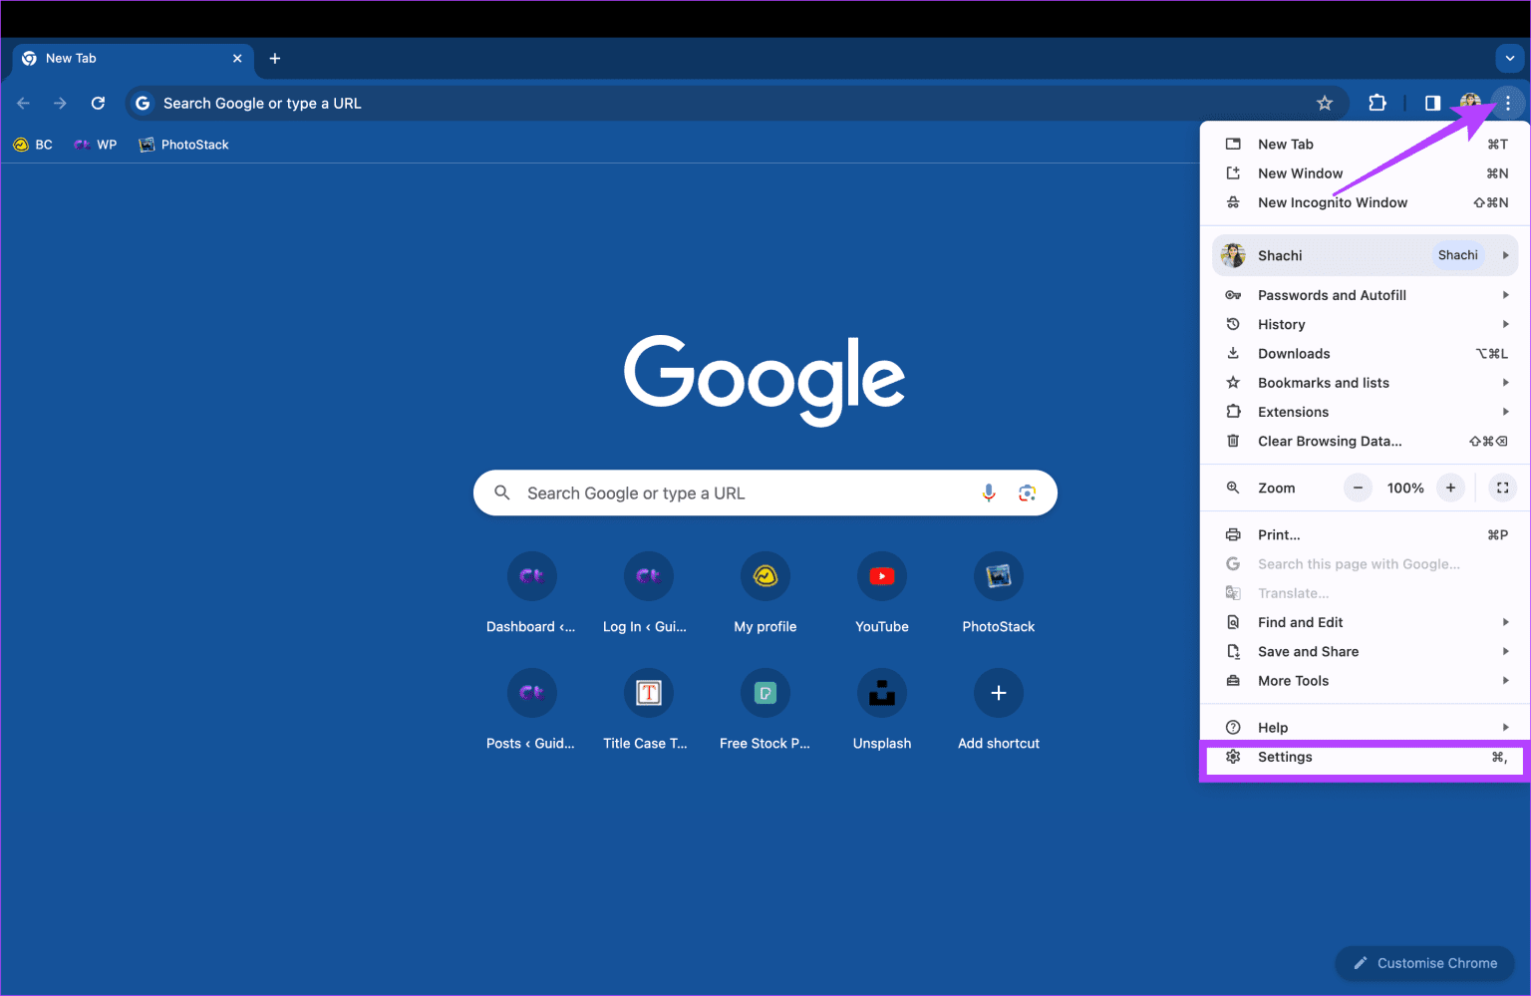The width and height of the screenshot is (1531, 996).
Task: Start voice search with the microphone icon
Action: 989,493
